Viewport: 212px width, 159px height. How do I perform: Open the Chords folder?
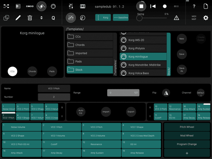pyautogui.click(x=90, y=45)
